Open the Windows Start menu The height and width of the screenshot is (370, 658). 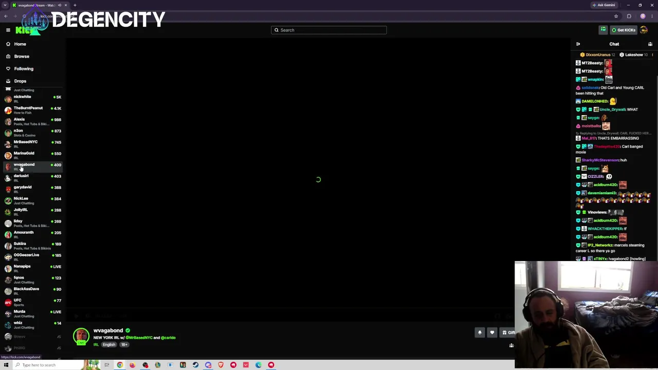click(x=6, y=365)
